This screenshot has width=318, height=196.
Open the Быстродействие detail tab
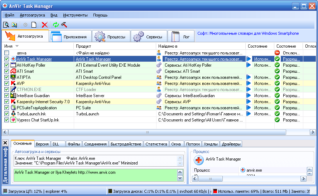pyautogui.click(x=126, y=144)
